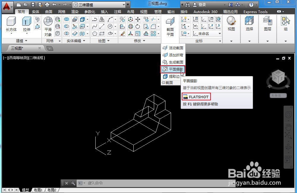297x193 pixels.
Task: Click the 登录 sign-in button
Action: (x=200, y=5)
